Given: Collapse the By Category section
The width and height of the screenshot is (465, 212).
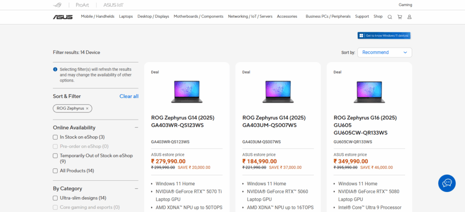Looking at the screenshot, I should point(136,188).
